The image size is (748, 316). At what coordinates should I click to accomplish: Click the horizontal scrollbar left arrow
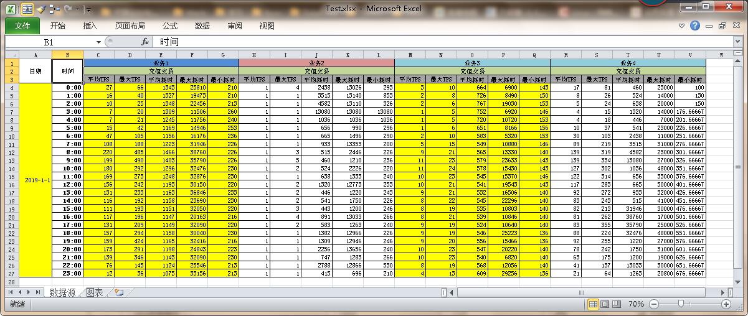click(x=452, y=292)
